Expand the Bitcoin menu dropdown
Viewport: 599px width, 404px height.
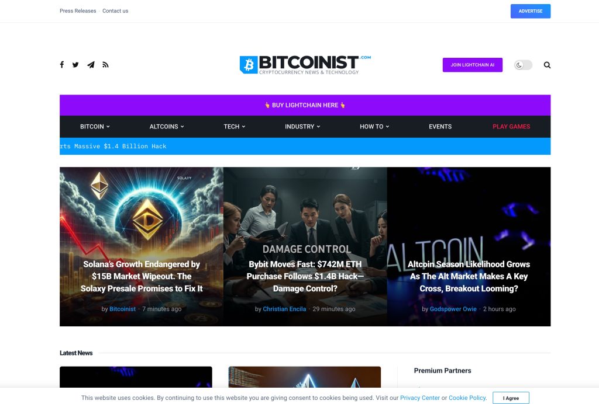[x=95, y=127]
